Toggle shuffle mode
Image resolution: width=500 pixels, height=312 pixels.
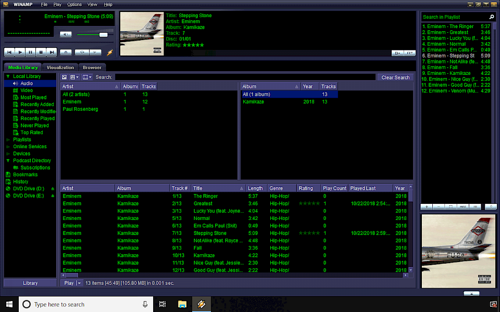tap(82, 52)
